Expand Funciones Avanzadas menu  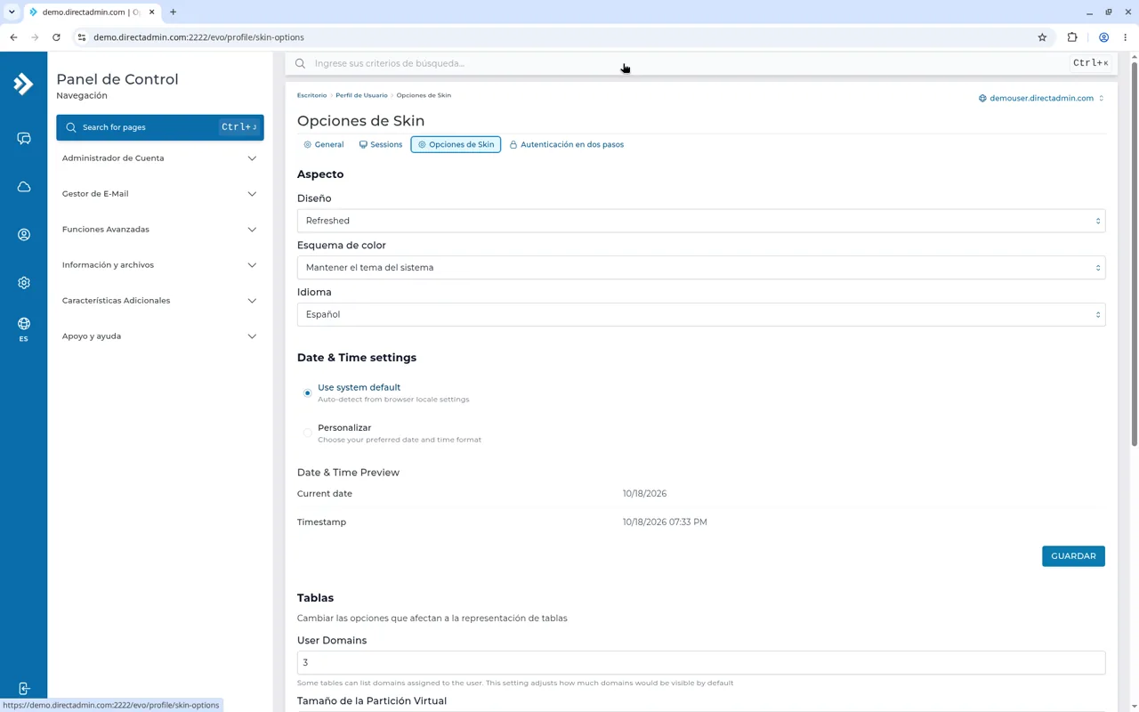click(160, 230)
